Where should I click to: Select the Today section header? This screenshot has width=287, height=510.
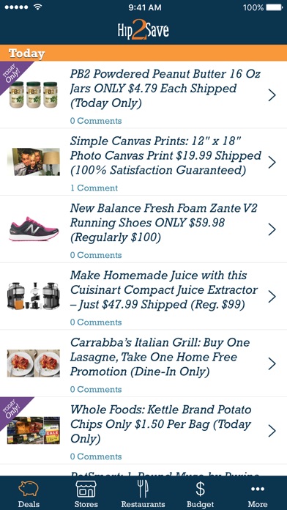[143, 53]
